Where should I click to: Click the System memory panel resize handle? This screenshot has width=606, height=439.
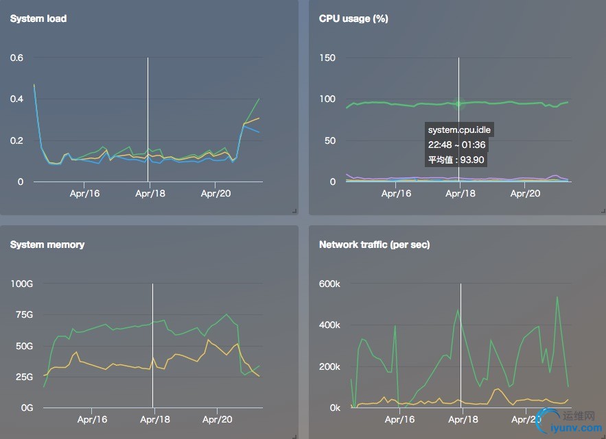pos(294,436)
